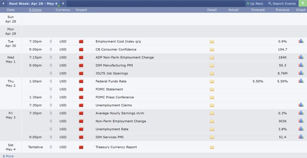This screenshot has width=307, height=158.
Task: Open detail folder for Treasury Currency Report
Action: pos(212,147)
